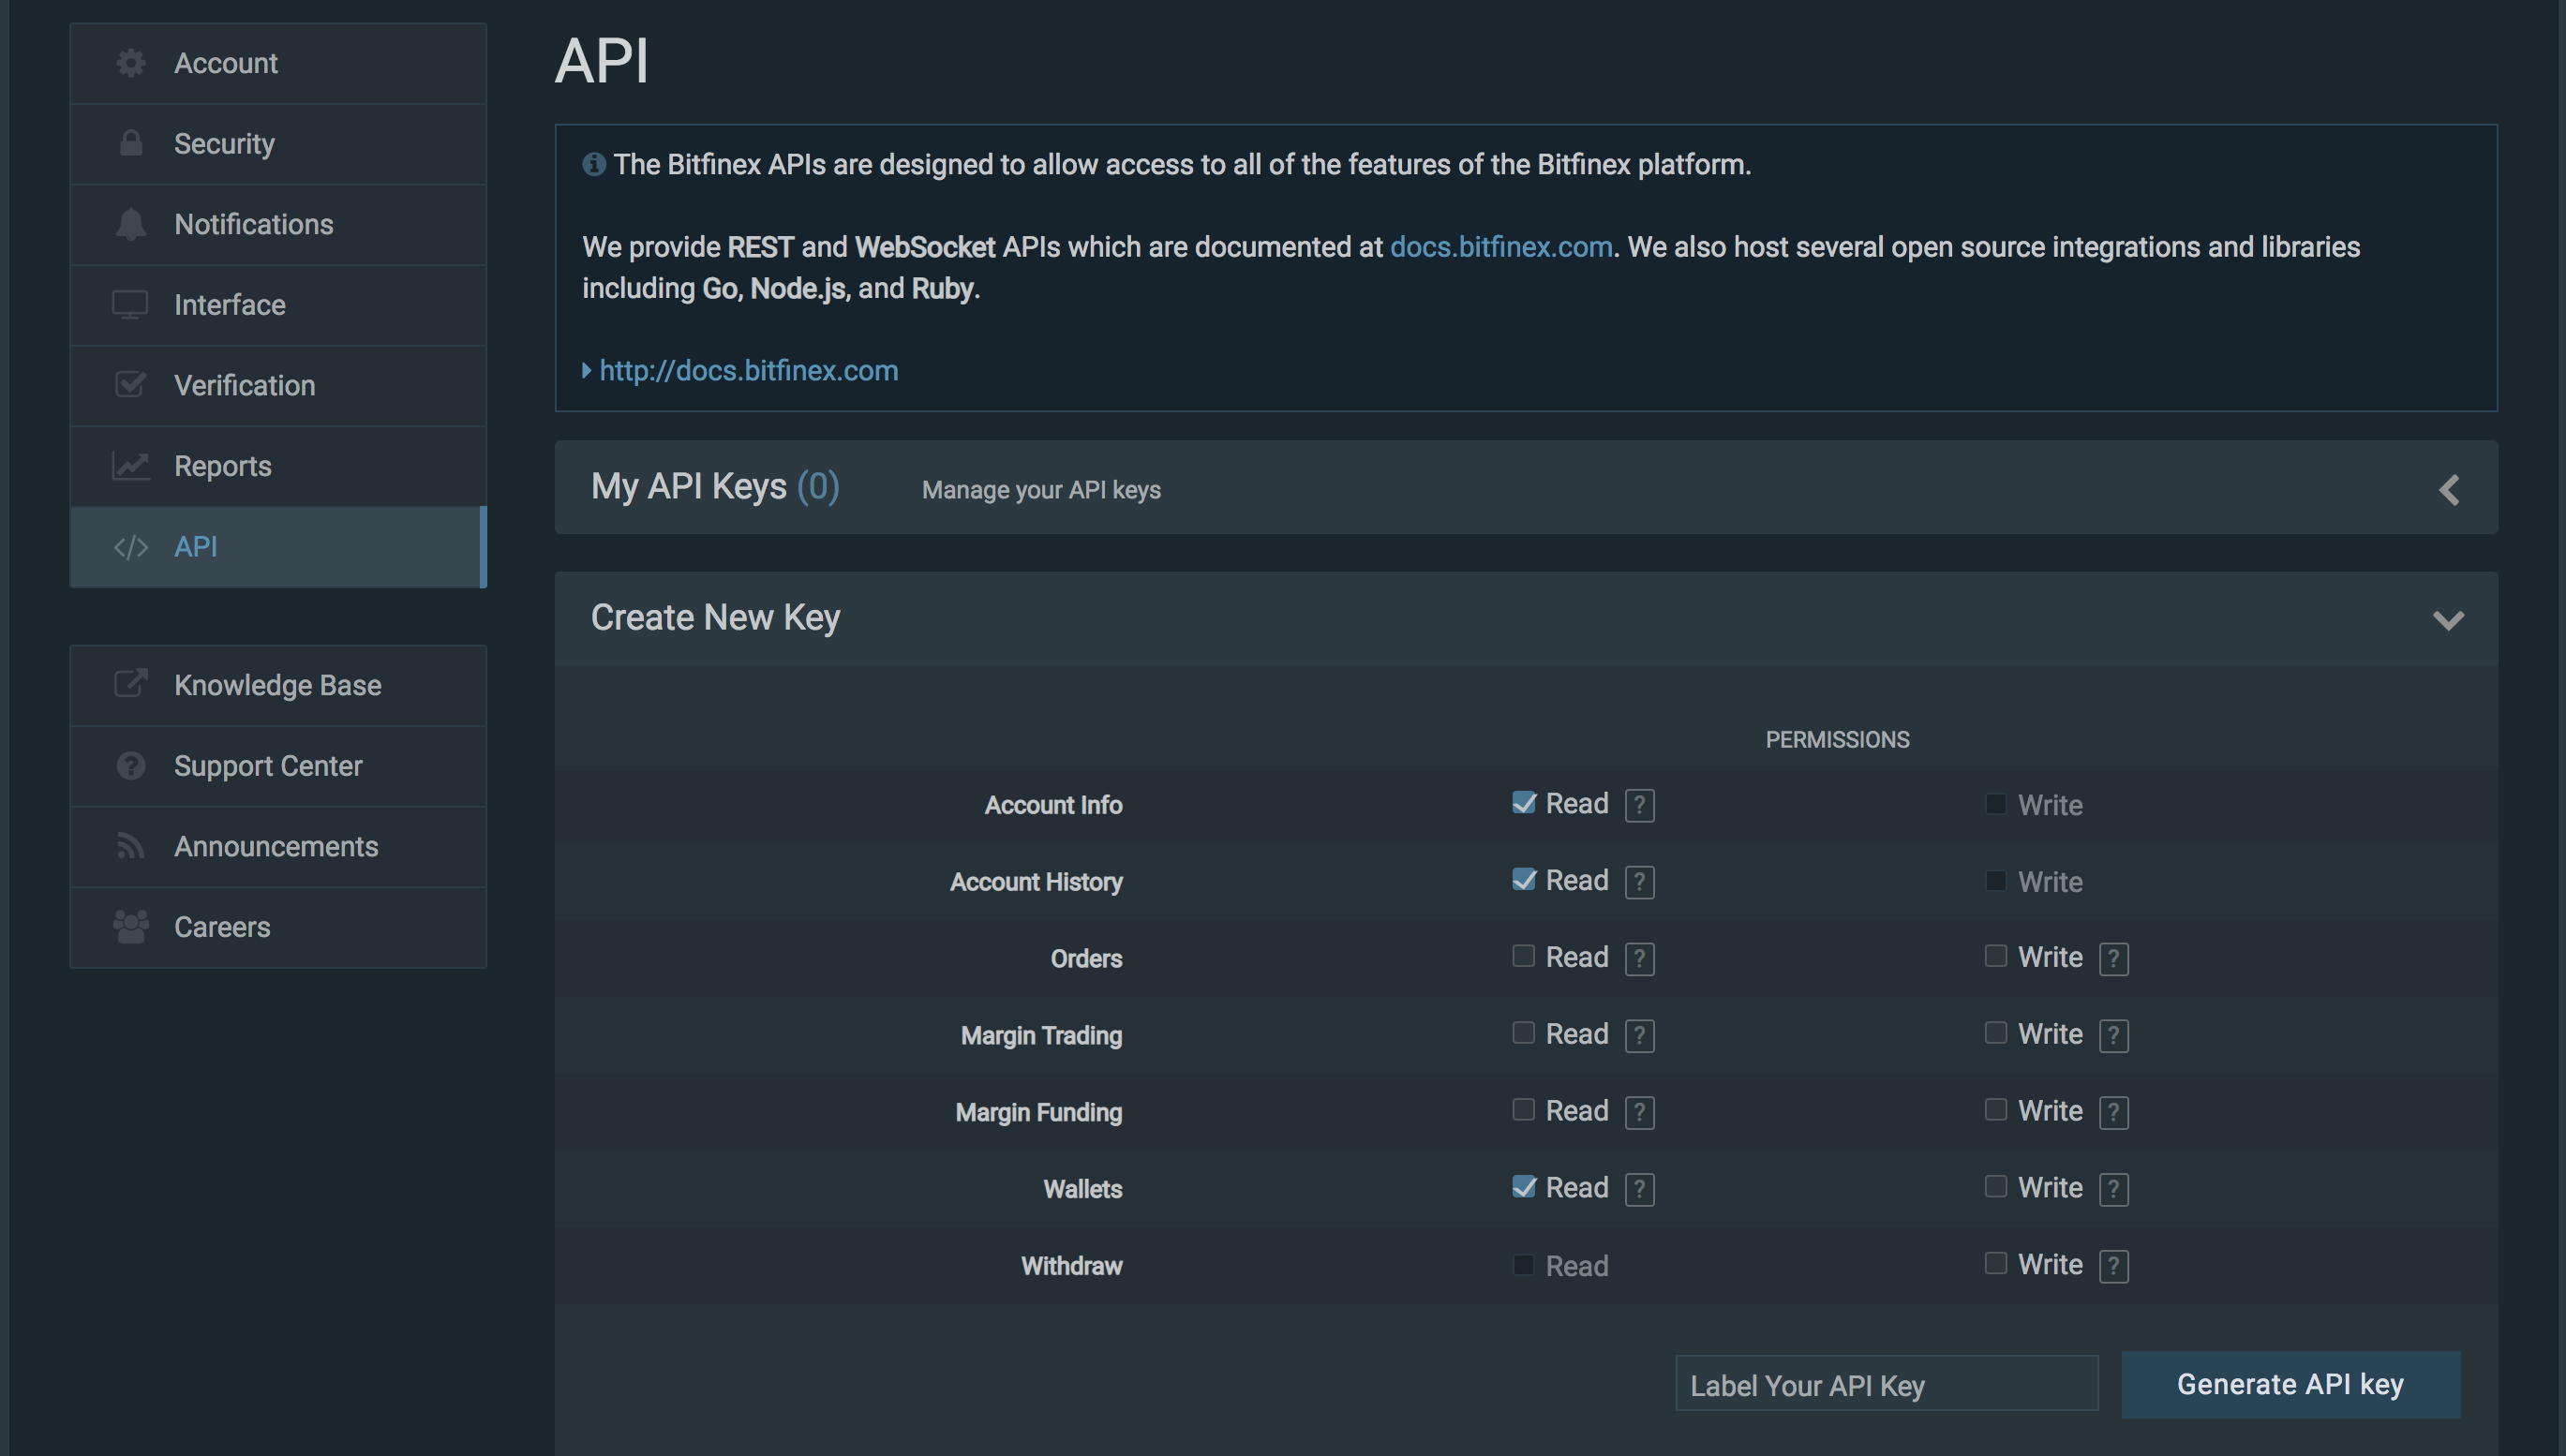
Task: Enable Orders Read permission
Action: click(1523, 956)
